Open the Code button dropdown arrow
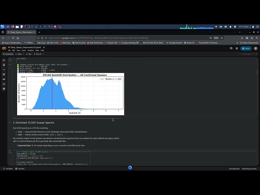The width and height of the screenshot is (260, 195). coord(24,54)
